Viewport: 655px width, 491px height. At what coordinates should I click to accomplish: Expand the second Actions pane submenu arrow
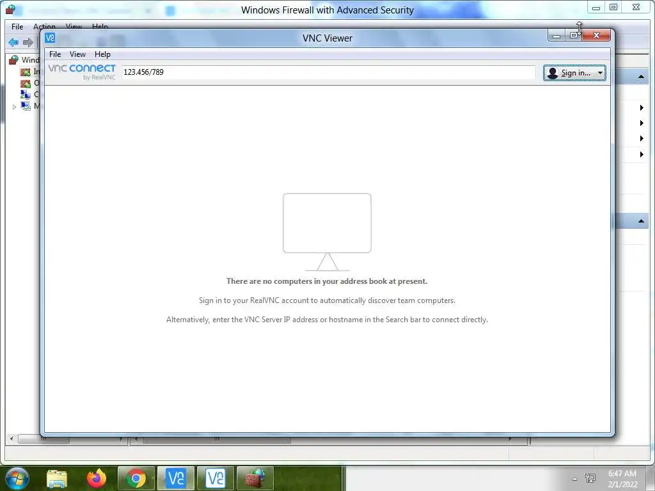[x=642, y=123]
